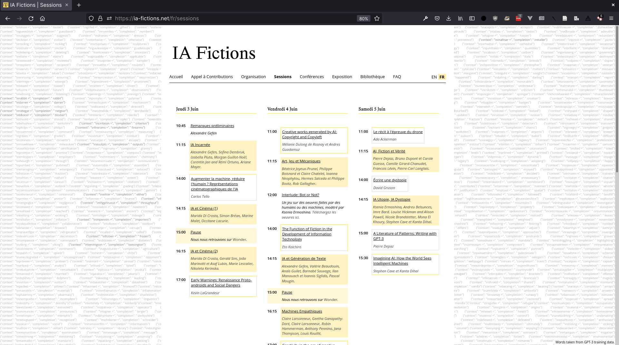619x345 pixels.
Task: Open IA et Cinéma (1) session
Action: click(x=204, y=208)
